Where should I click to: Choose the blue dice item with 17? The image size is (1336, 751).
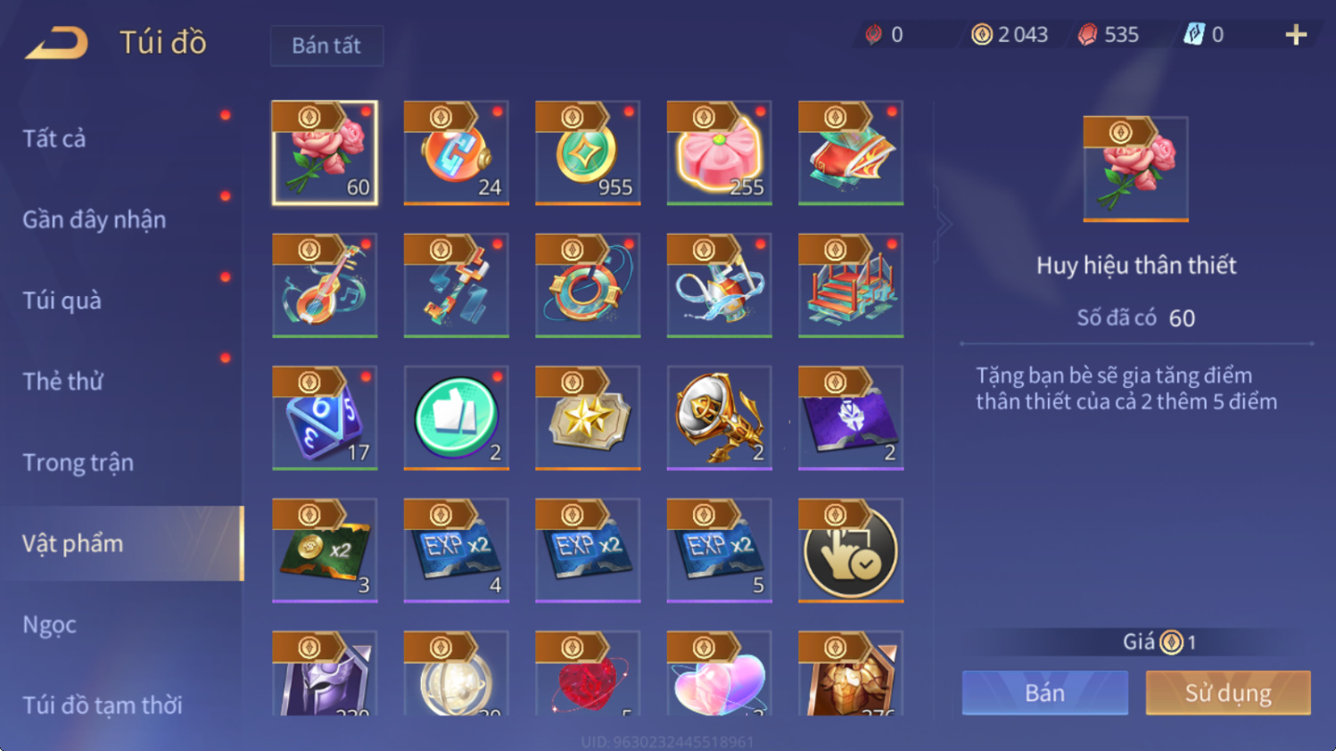pyautogui.click(x=325, y=417)
